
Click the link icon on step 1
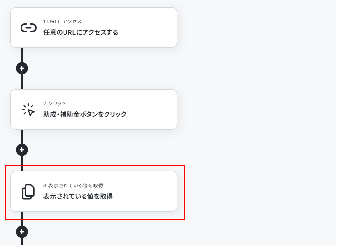(28, 28)
